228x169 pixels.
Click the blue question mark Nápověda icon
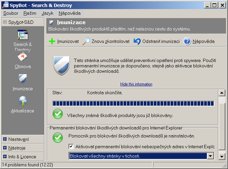(187, 41)
